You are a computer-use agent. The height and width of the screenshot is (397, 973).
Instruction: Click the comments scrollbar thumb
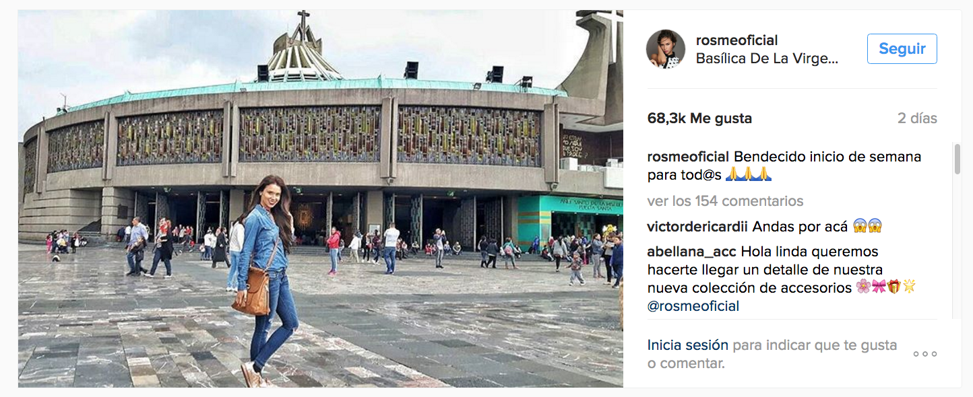click(x=957, y=159)
